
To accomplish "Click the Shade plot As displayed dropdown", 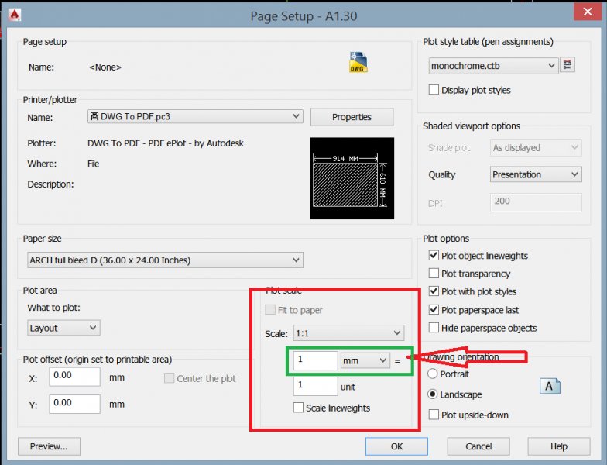I will pyautogui.click(x=536, y=147).
